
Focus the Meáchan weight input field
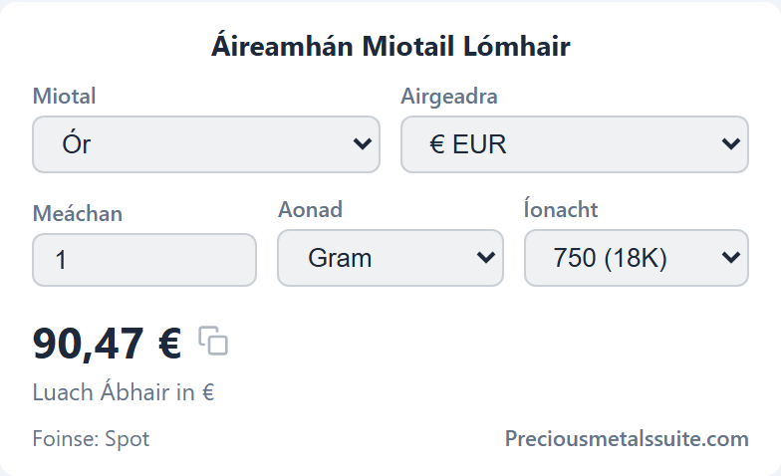click(x=144, y=260)
